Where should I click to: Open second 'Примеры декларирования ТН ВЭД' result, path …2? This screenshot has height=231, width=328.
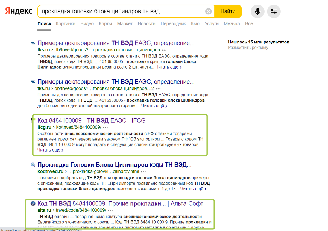[x=116, y=82]
